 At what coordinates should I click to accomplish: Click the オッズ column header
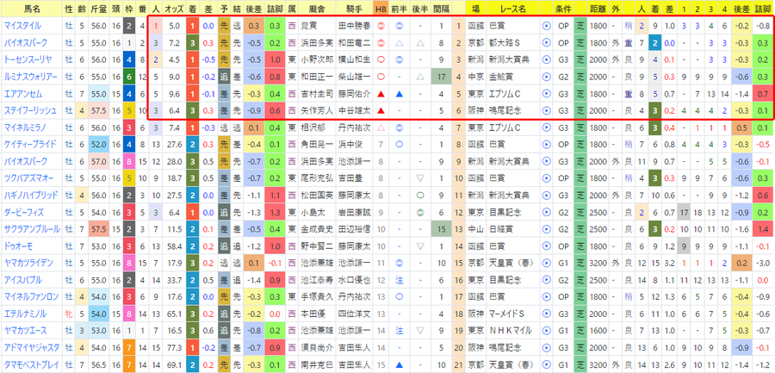(173, 9)
